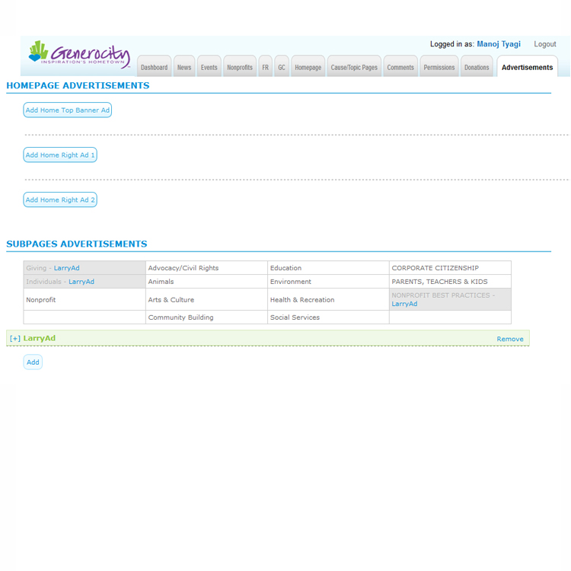Open the Comments tab
The width and height of the screenshot is (571, 571).
tap(400, 66)
